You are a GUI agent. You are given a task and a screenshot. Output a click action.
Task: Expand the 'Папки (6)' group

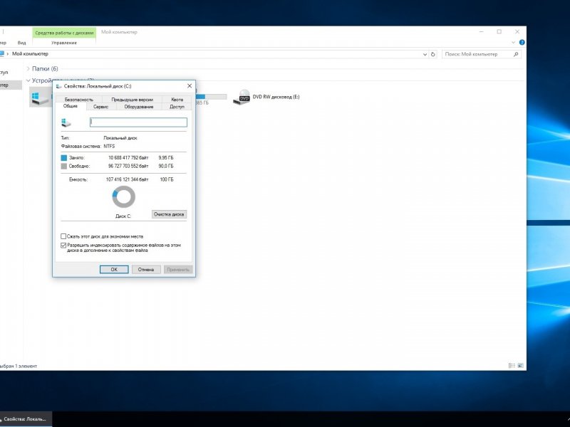click(x=28, y=68)
